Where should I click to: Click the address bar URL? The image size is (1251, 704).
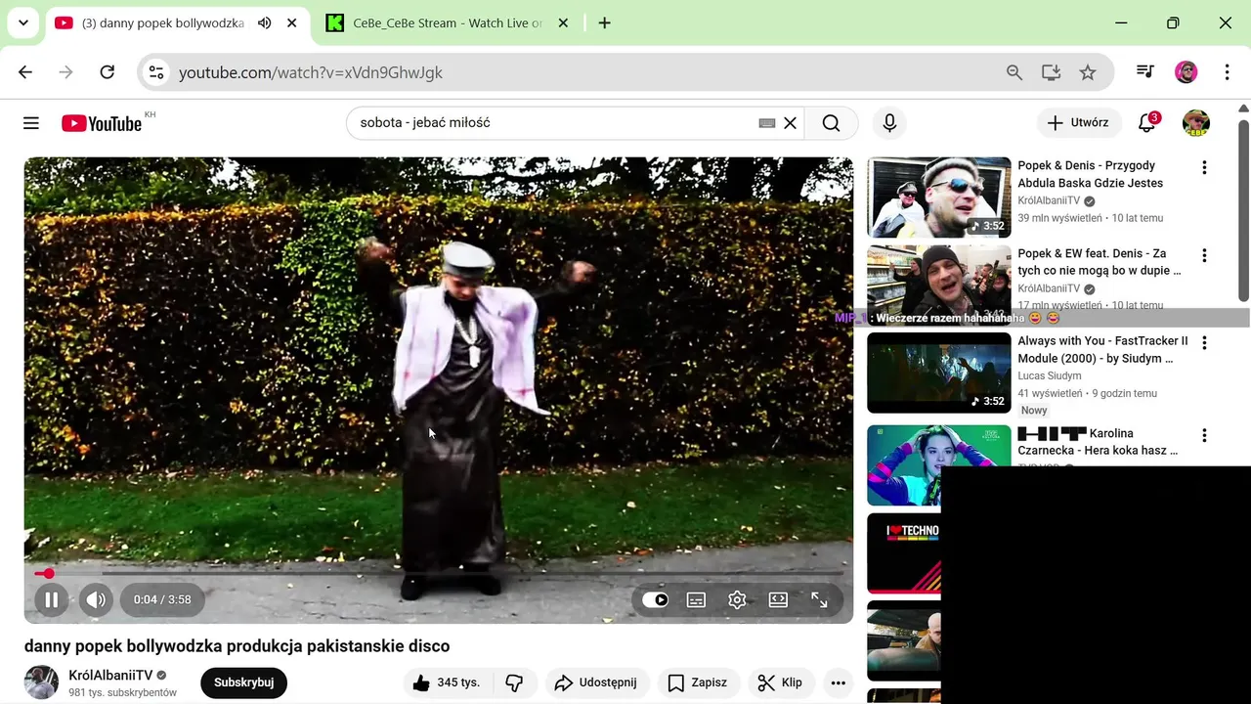point(311,72)
